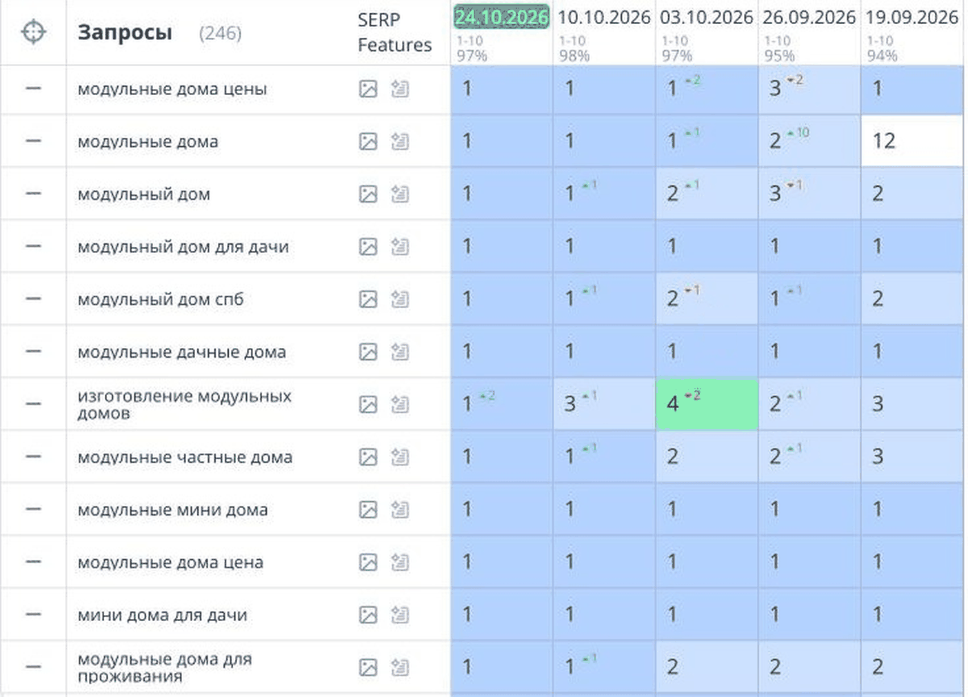Click snippet icon for 'модульные частные дома'
This screenshot has height=697, width=968.
(x=400, y=456)
